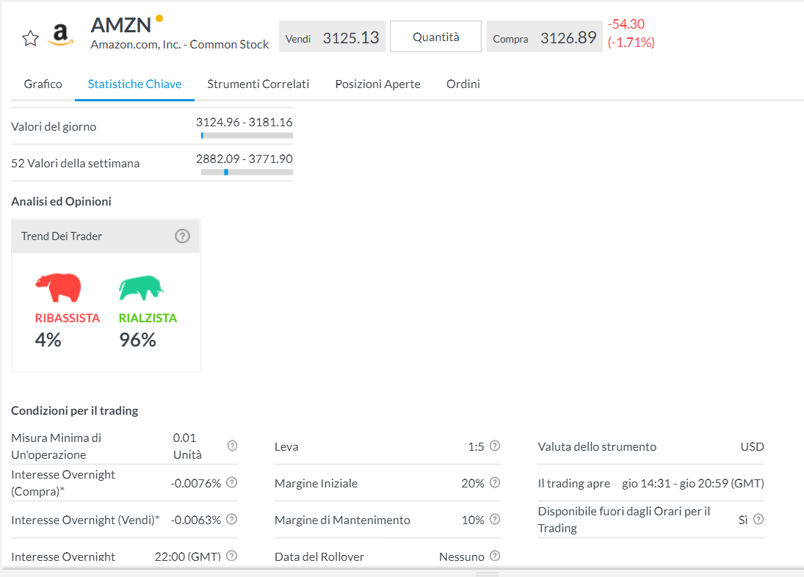This screenshot has width=804, height=577.
Task: Click the RIBASSISTA label
Action: tap(67, 318)
